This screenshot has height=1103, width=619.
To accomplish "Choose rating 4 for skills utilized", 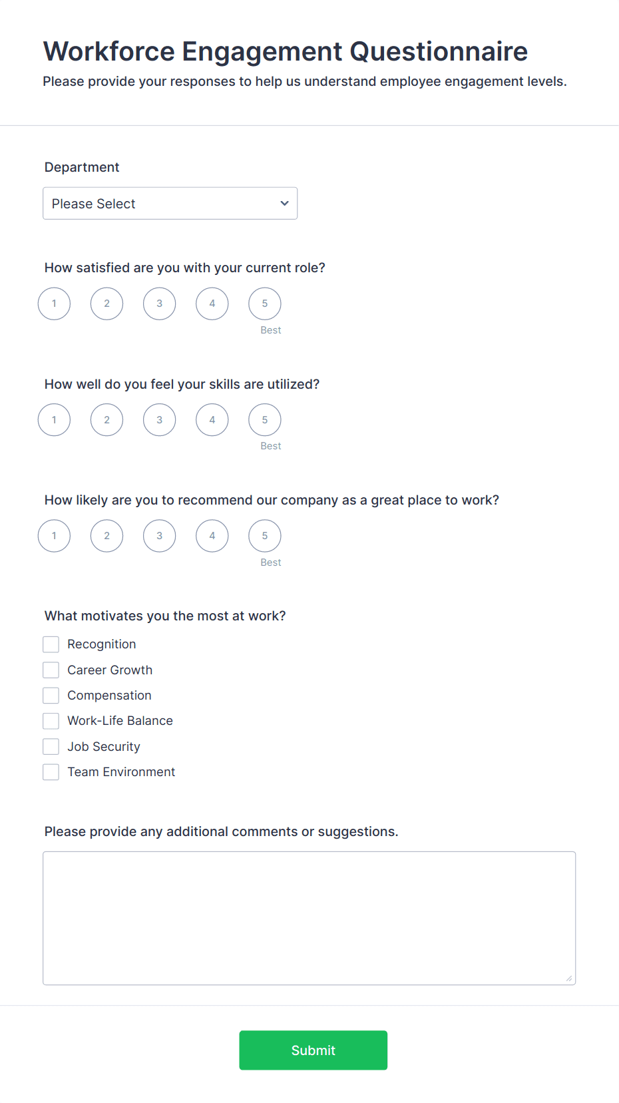I will 212,420.
